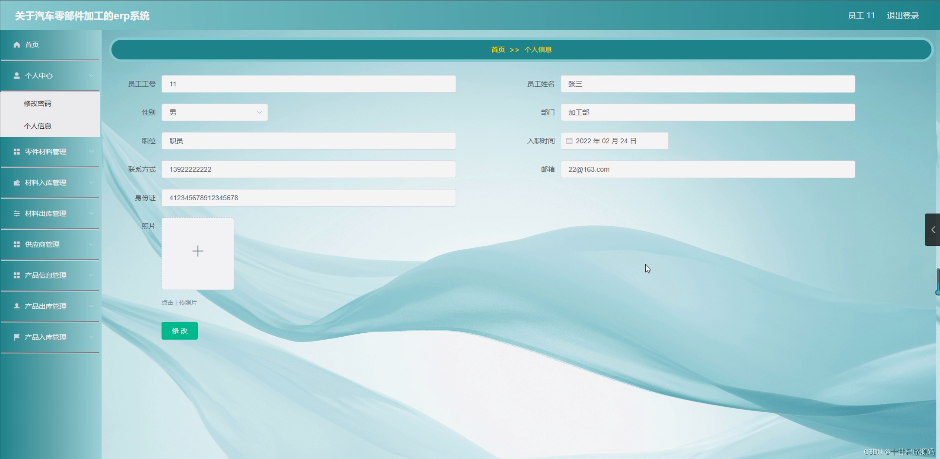Click 退出登录 to log out
The width and height of the screenshot is (940, 459).
pyautogui.click(x=902, y=15)
